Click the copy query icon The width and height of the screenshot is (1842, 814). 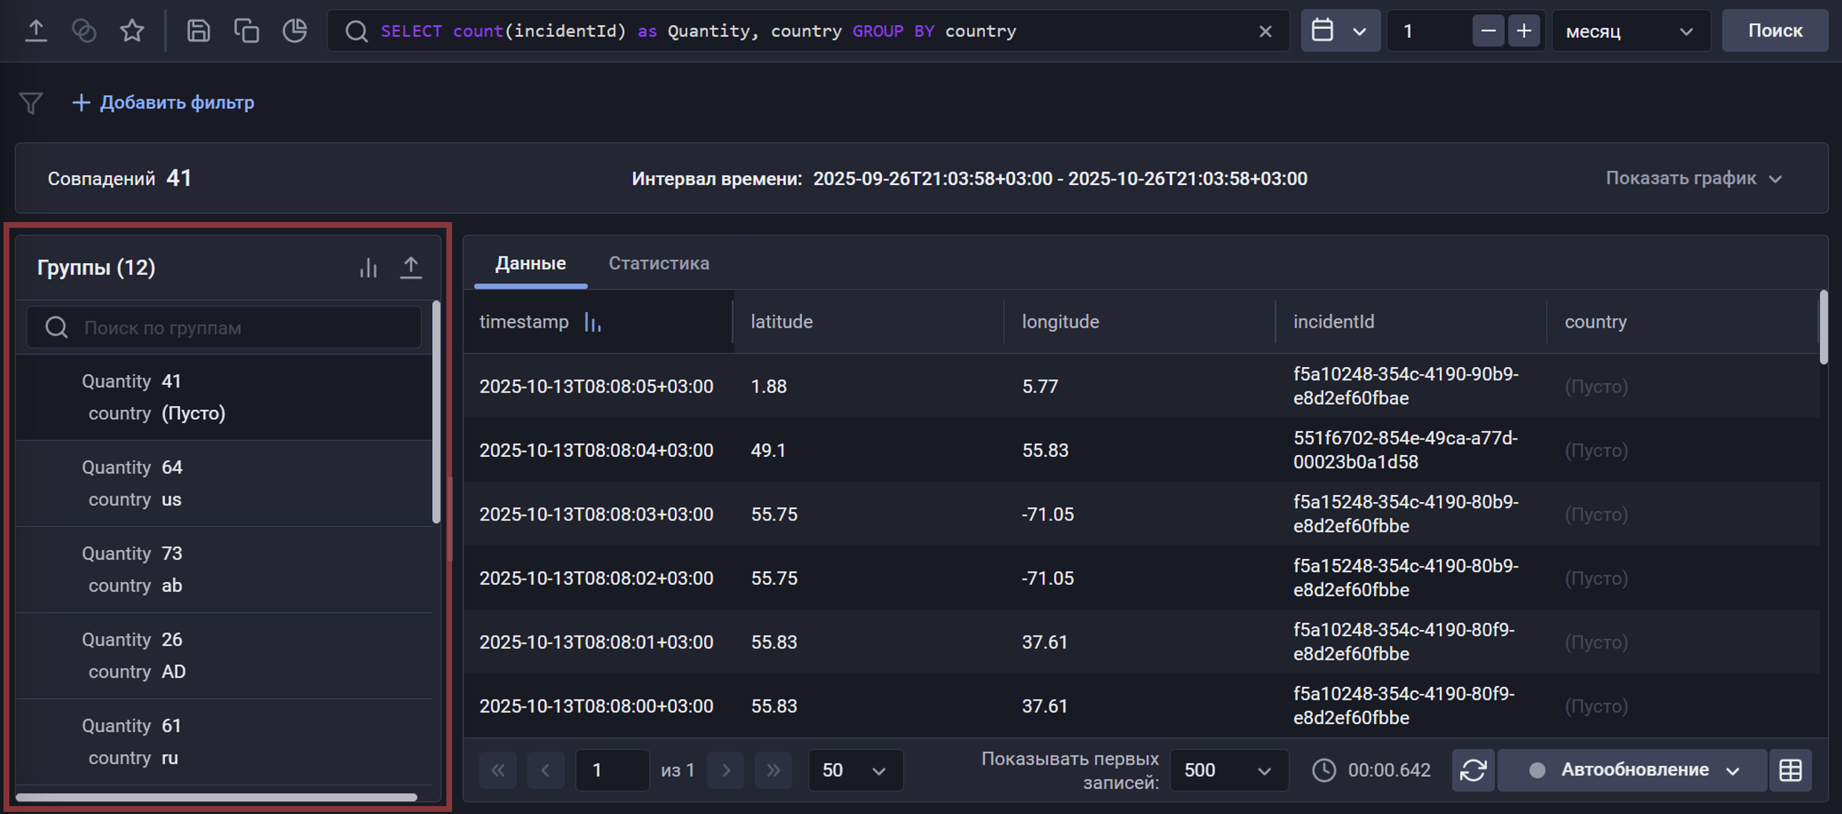tap(246, 31)
